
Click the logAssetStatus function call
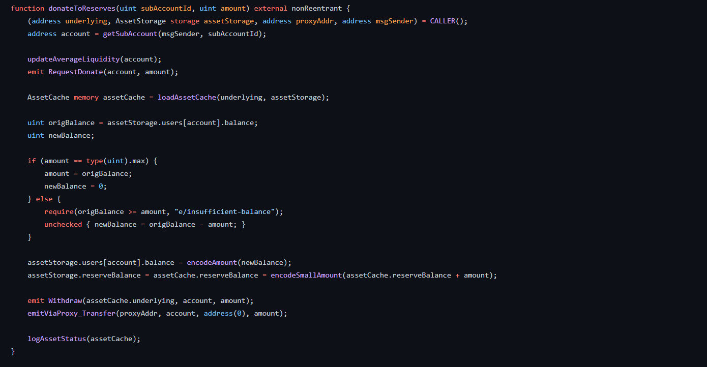pos(56,339)
